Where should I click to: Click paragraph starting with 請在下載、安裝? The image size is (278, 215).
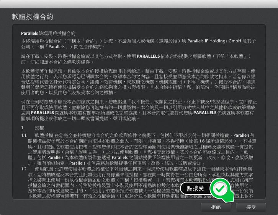tap(136, 59)
